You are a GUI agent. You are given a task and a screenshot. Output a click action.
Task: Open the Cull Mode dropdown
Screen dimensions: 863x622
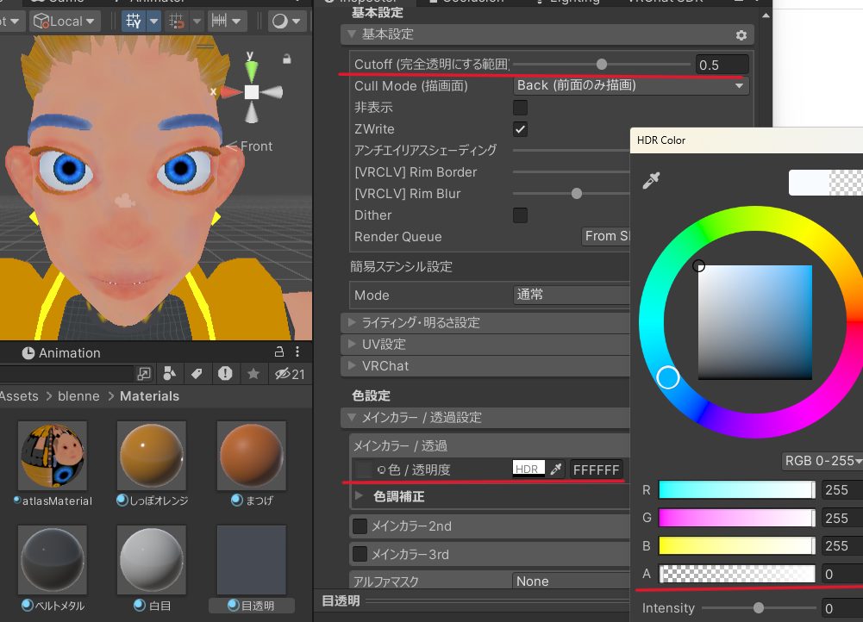pos(630,85)
